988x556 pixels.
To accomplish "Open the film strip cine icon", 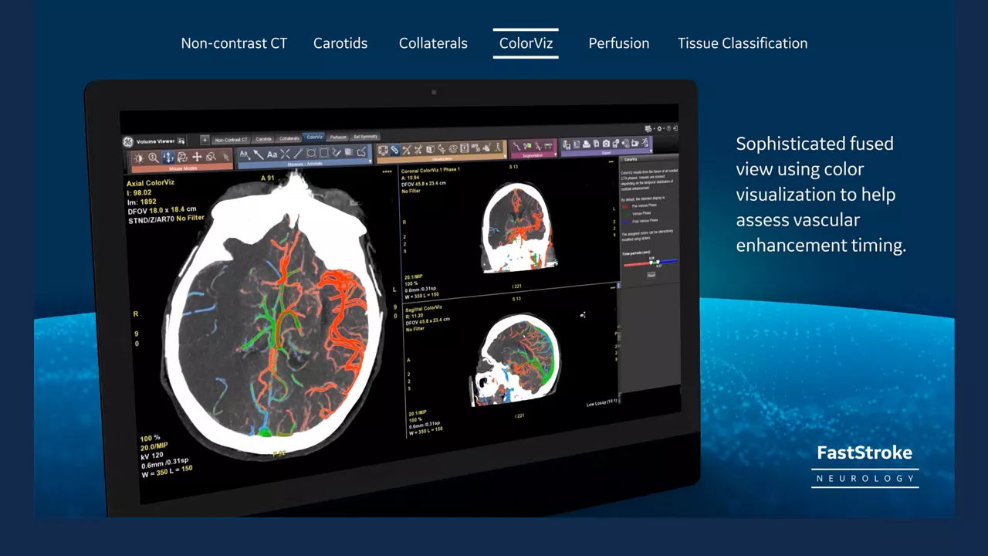I will (465, 147).
